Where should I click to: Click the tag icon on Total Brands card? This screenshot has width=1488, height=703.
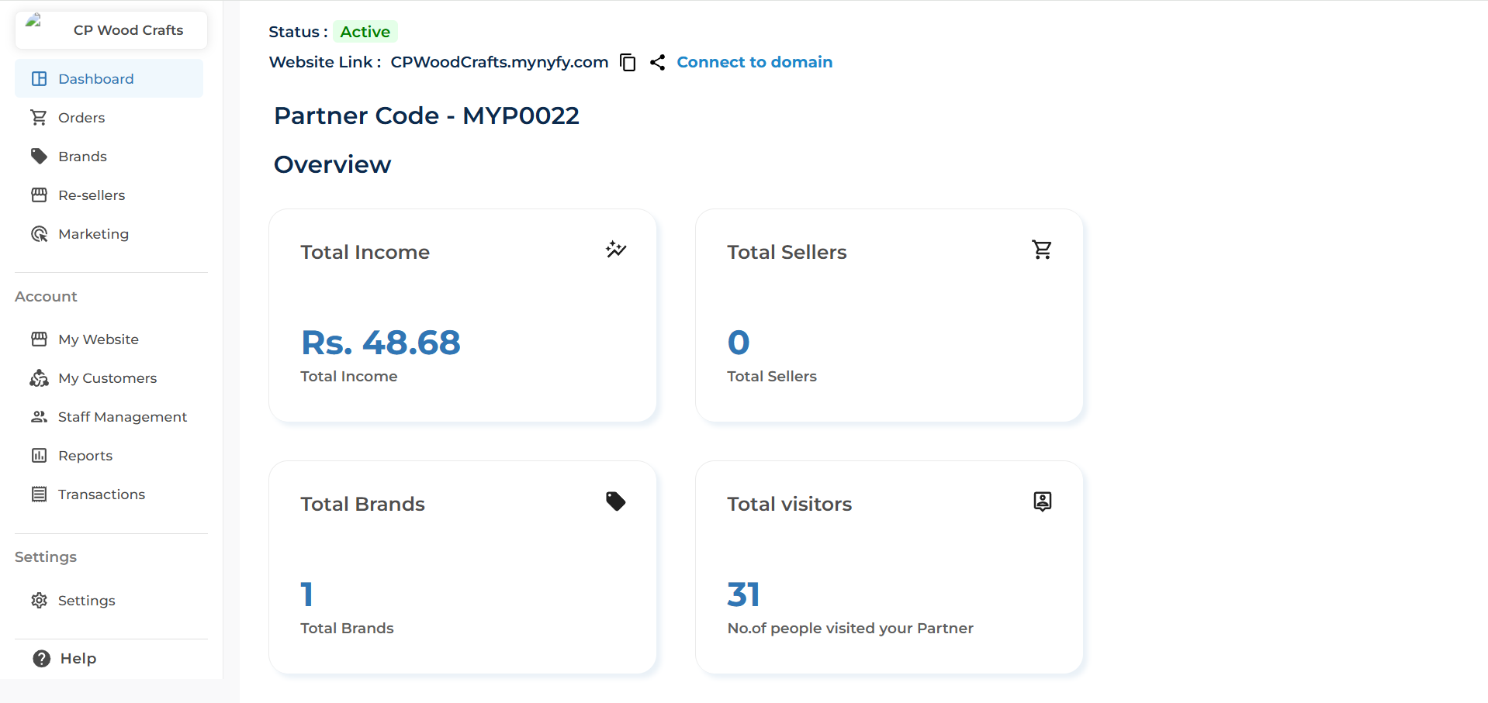pos(615,501)
